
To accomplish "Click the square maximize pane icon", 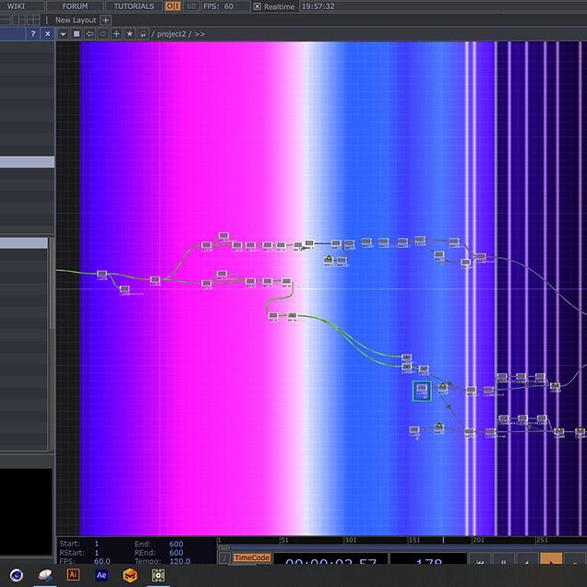I will [x=77, y=34].
